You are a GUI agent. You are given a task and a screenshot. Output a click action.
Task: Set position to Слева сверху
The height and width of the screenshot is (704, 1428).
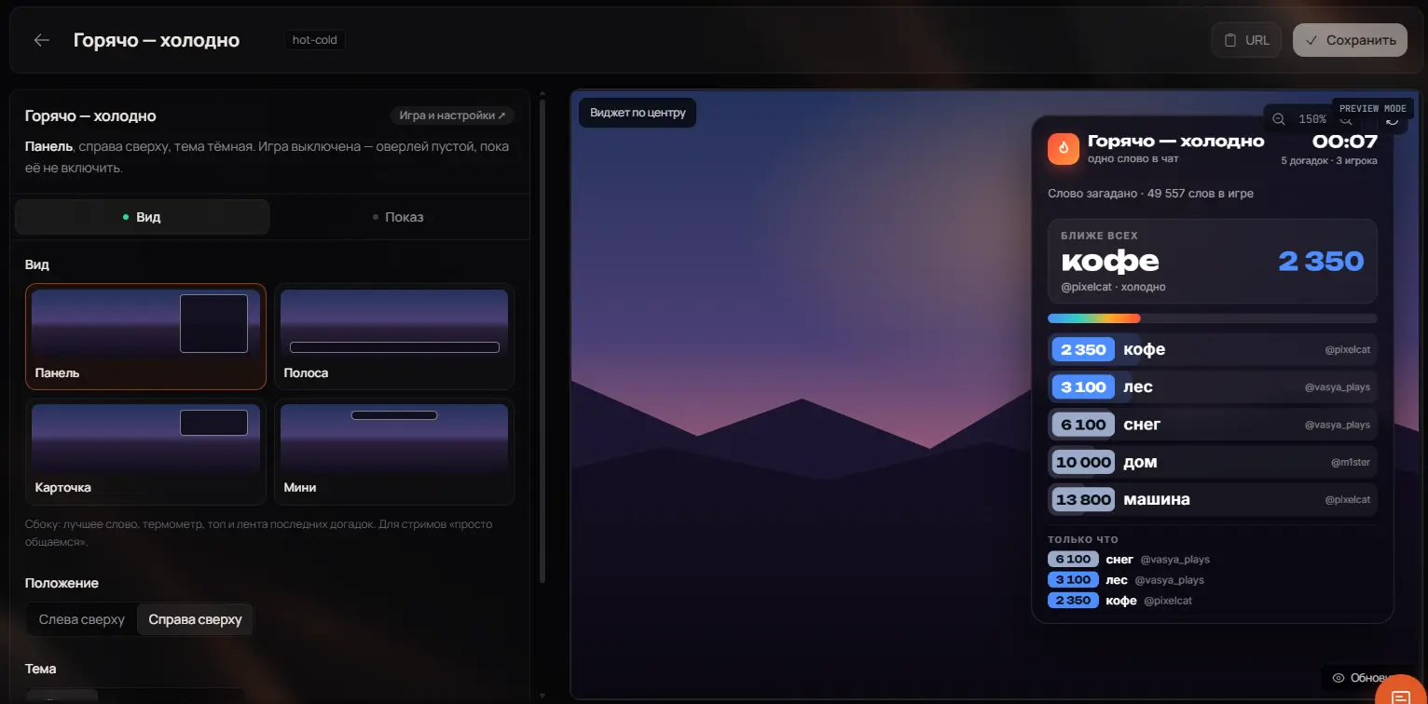pyautogui.click(x=82, y=619)
